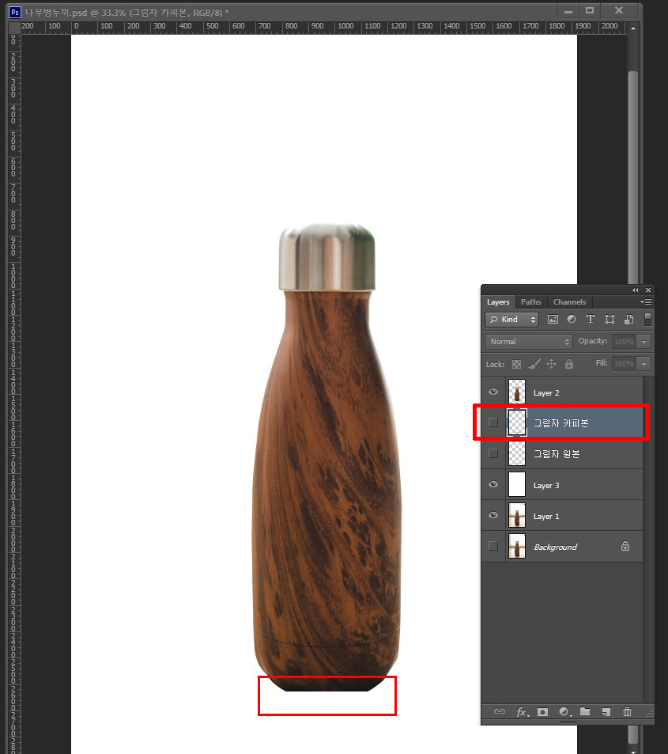Select layer name Background
The height and width of the screenshot is (754, 668).
tap(556, 547)
